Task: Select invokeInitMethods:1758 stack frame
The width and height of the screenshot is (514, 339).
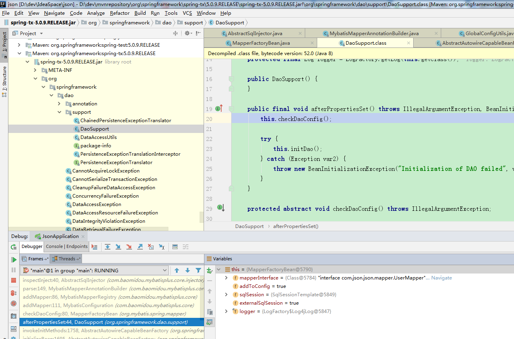Action: click(112, 331)
